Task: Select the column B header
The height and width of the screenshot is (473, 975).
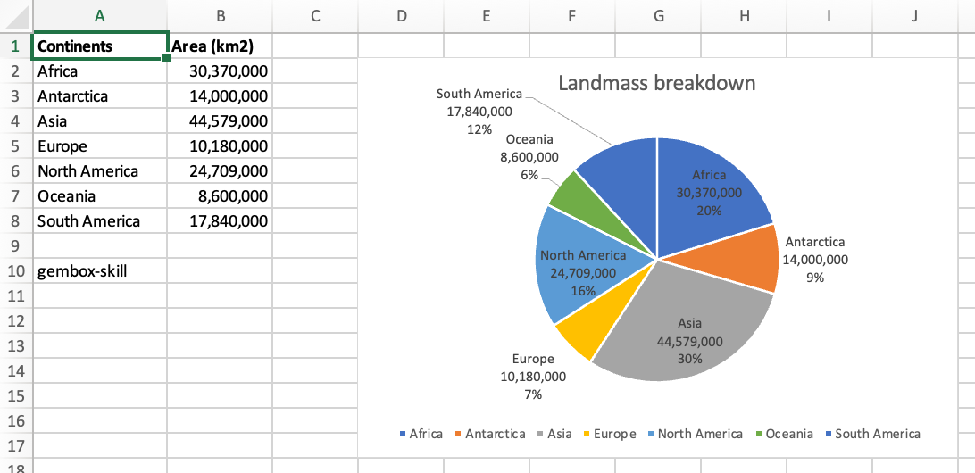Action: (x=220, y=15)
